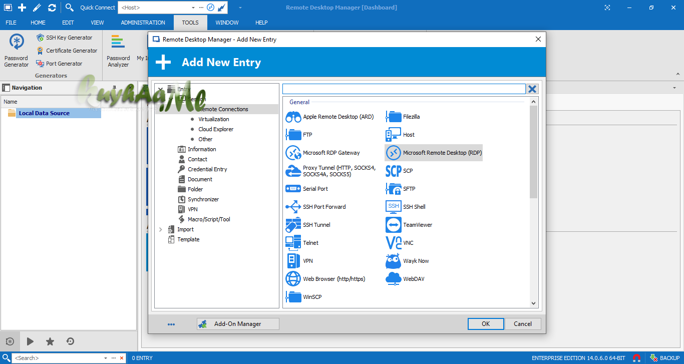Click the add new entry plus icon

pos(22,8)
